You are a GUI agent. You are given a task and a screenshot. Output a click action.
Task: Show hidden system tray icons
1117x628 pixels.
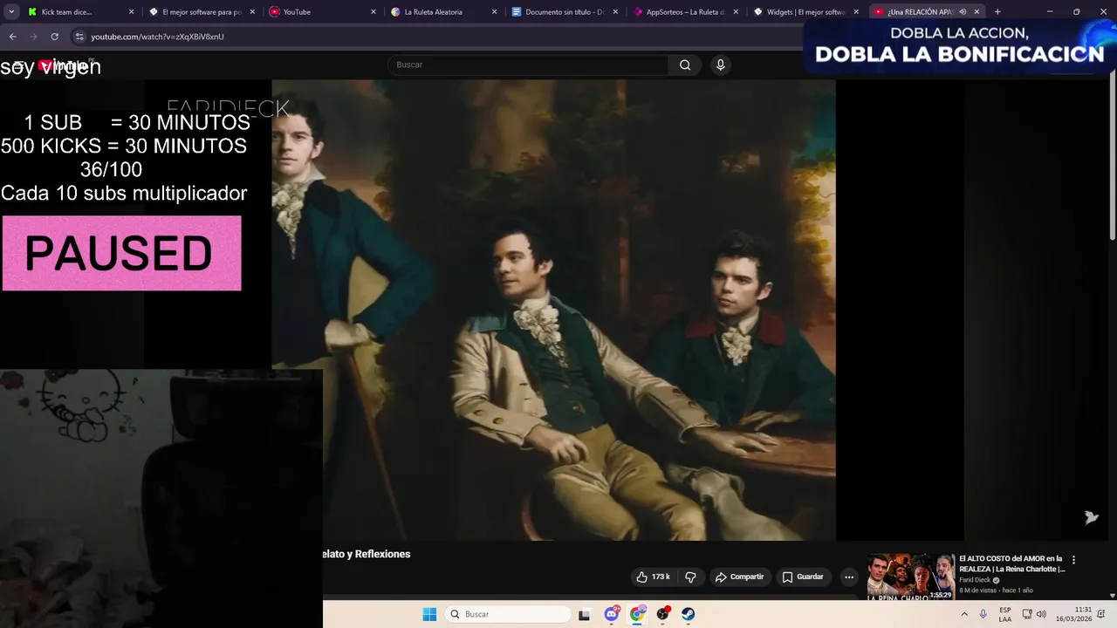point(964,614)
